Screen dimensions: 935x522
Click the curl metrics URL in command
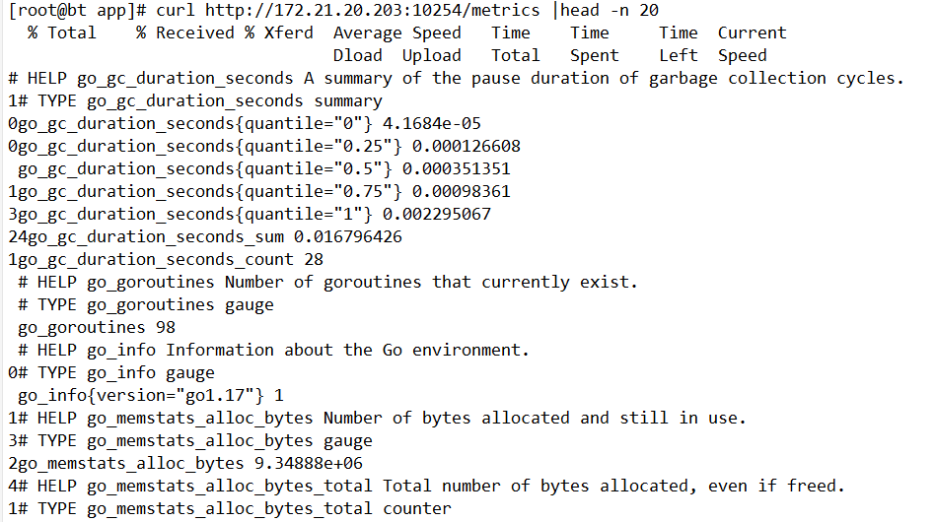pyautogui.click(x=373, y=11)
